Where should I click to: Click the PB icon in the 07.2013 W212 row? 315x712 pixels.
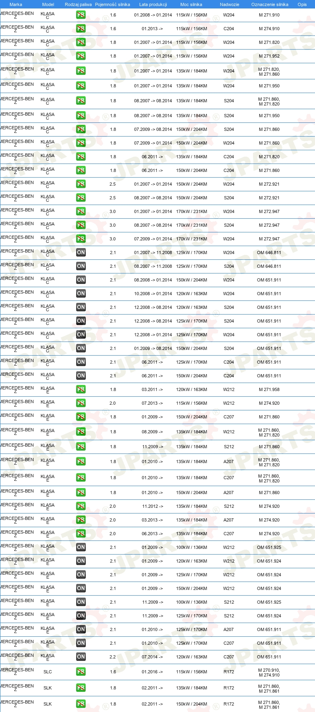[81, 403]
